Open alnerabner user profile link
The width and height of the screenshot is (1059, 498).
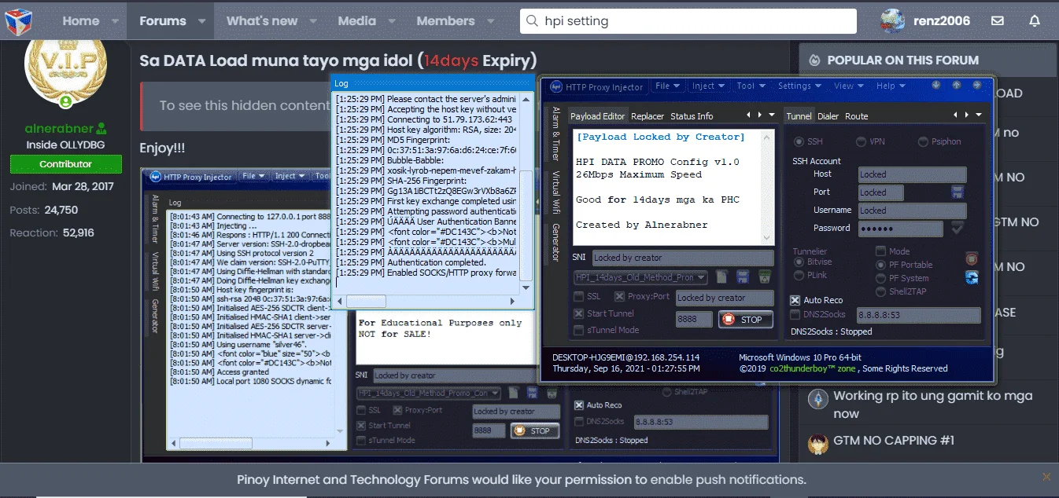(x=59, y=129)
